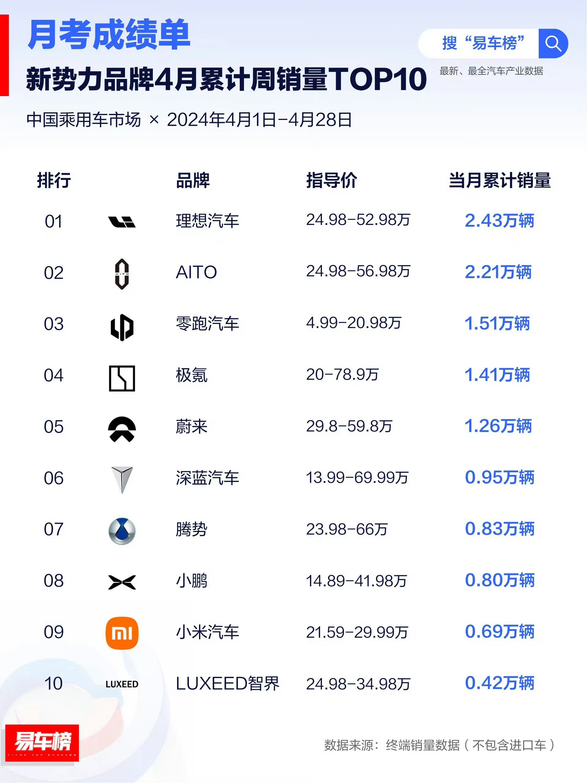Screen dimensions: 587x783
Task: Click the price range 20-78.9万
Action: [x=342, y=375]
